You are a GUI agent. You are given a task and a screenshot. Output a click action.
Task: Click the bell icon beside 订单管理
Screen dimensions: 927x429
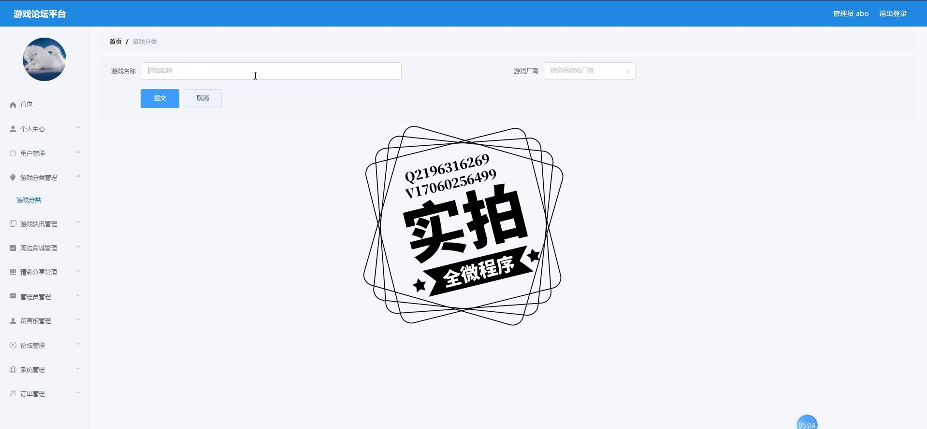[x=13, y=394]
